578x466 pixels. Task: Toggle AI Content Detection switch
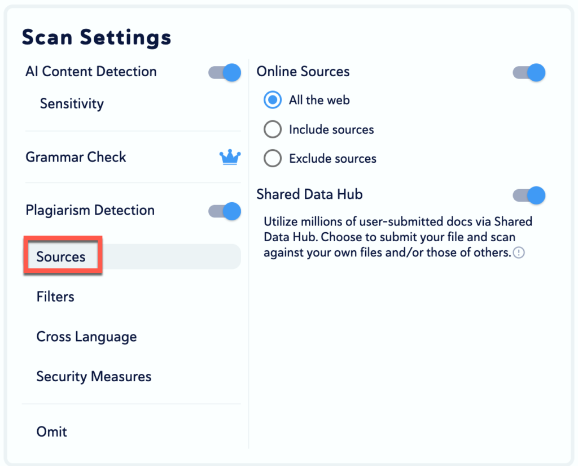pos(225,72)
